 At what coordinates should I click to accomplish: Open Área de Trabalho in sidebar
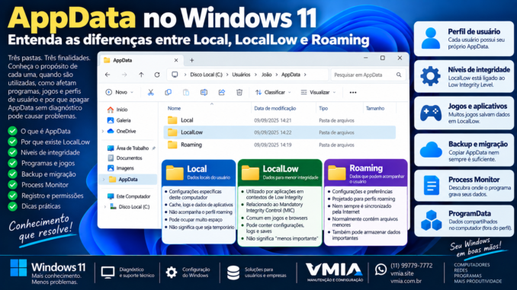click(x=129, y=148)
